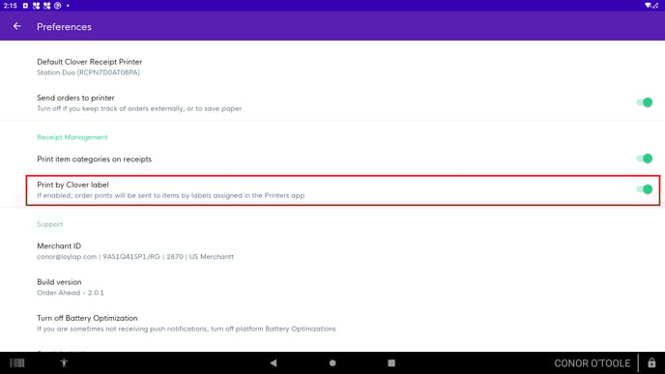Open the Merchant ID entry

tap(332, 251)
